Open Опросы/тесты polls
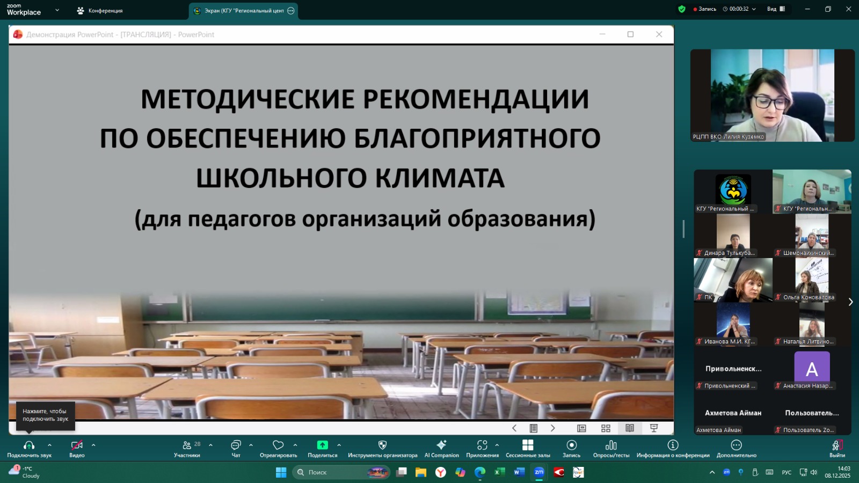The height and width of the screenshot is (483, 859). [611, 448]
